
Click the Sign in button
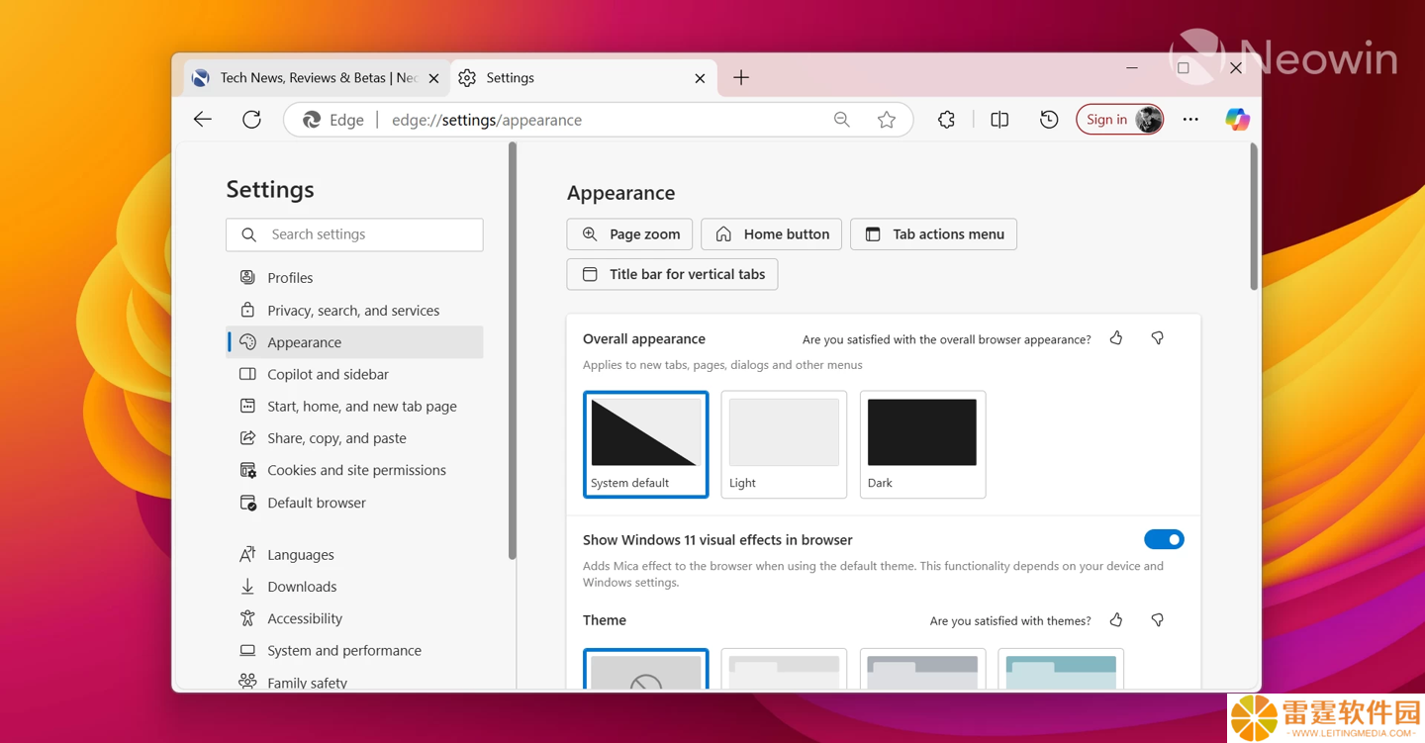[x=1119, y=120]
